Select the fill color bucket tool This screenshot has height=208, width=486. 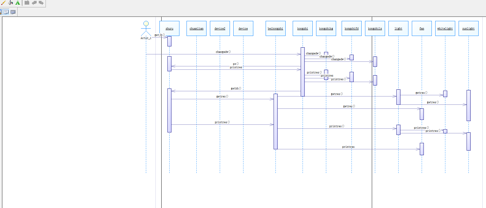pos(10,3)
